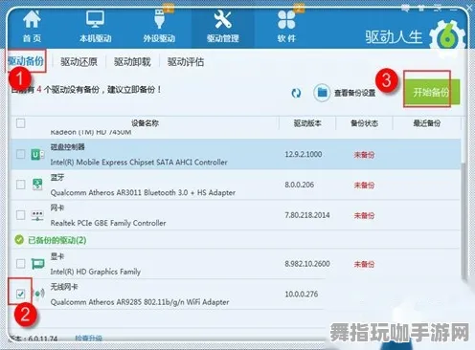Image resolution: width=475 pixels, height=350 pixels.
Task: Click the 开始备份 green button
Action: pyautogui.click(x=431, y=92)
